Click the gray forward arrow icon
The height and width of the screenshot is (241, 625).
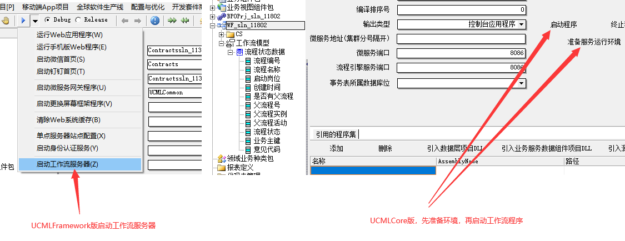pyautogui.click(x=138, y=21)
